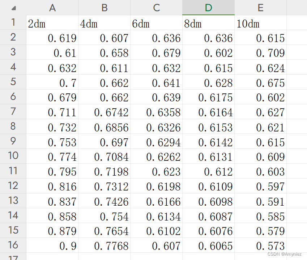Image resolution: width=307 pixels, height=260 pixels.
Task: Click cell containing 2dm
Action: tap(52, 22)
